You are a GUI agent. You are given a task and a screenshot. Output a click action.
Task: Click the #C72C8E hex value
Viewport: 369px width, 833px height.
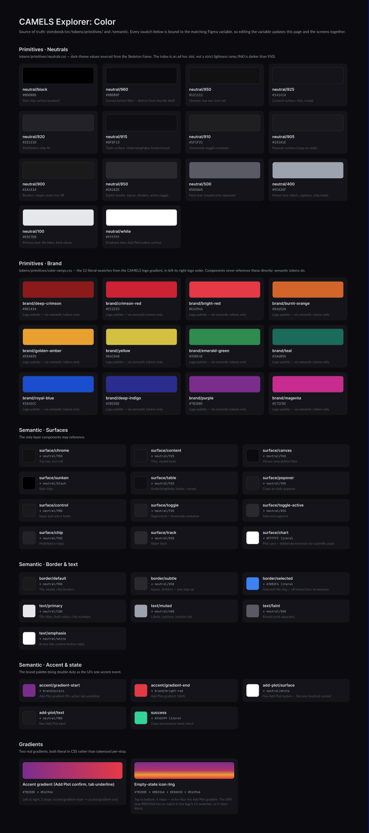point(279,404)
